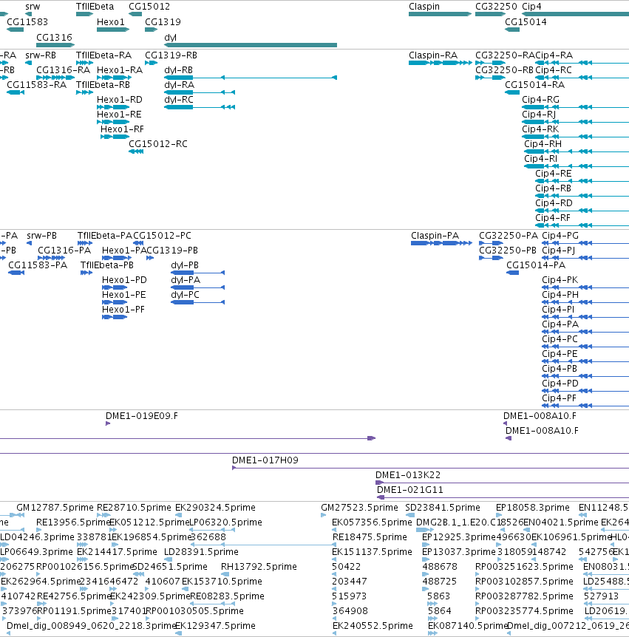Click protein dyl-PA
Viewport: 629px width, 637px height.
(186, 280)
